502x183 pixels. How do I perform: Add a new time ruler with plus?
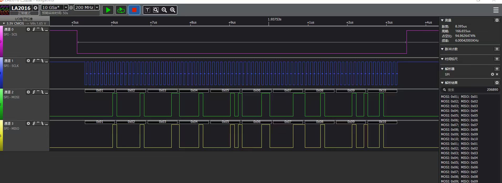pyautogui.click(x=497, y=59)
